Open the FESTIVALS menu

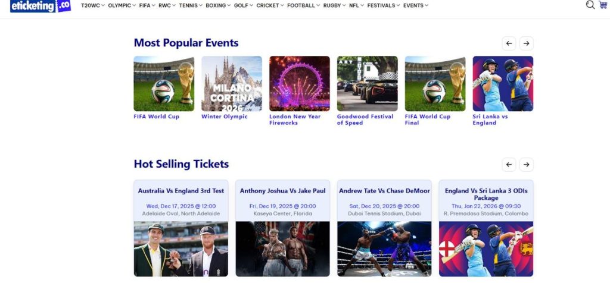[x=383, y=6]
